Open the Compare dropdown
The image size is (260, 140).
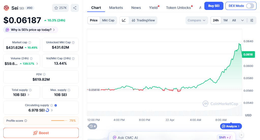[x=197, y=20]
